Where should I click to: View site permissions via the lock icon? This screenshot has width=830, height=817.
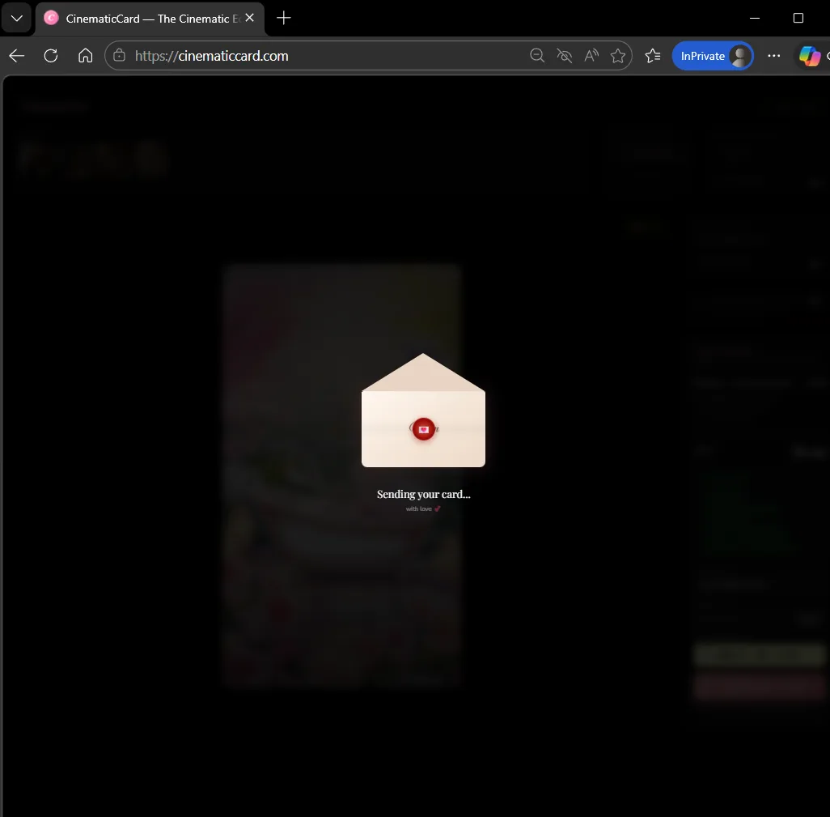click(118, 56)
